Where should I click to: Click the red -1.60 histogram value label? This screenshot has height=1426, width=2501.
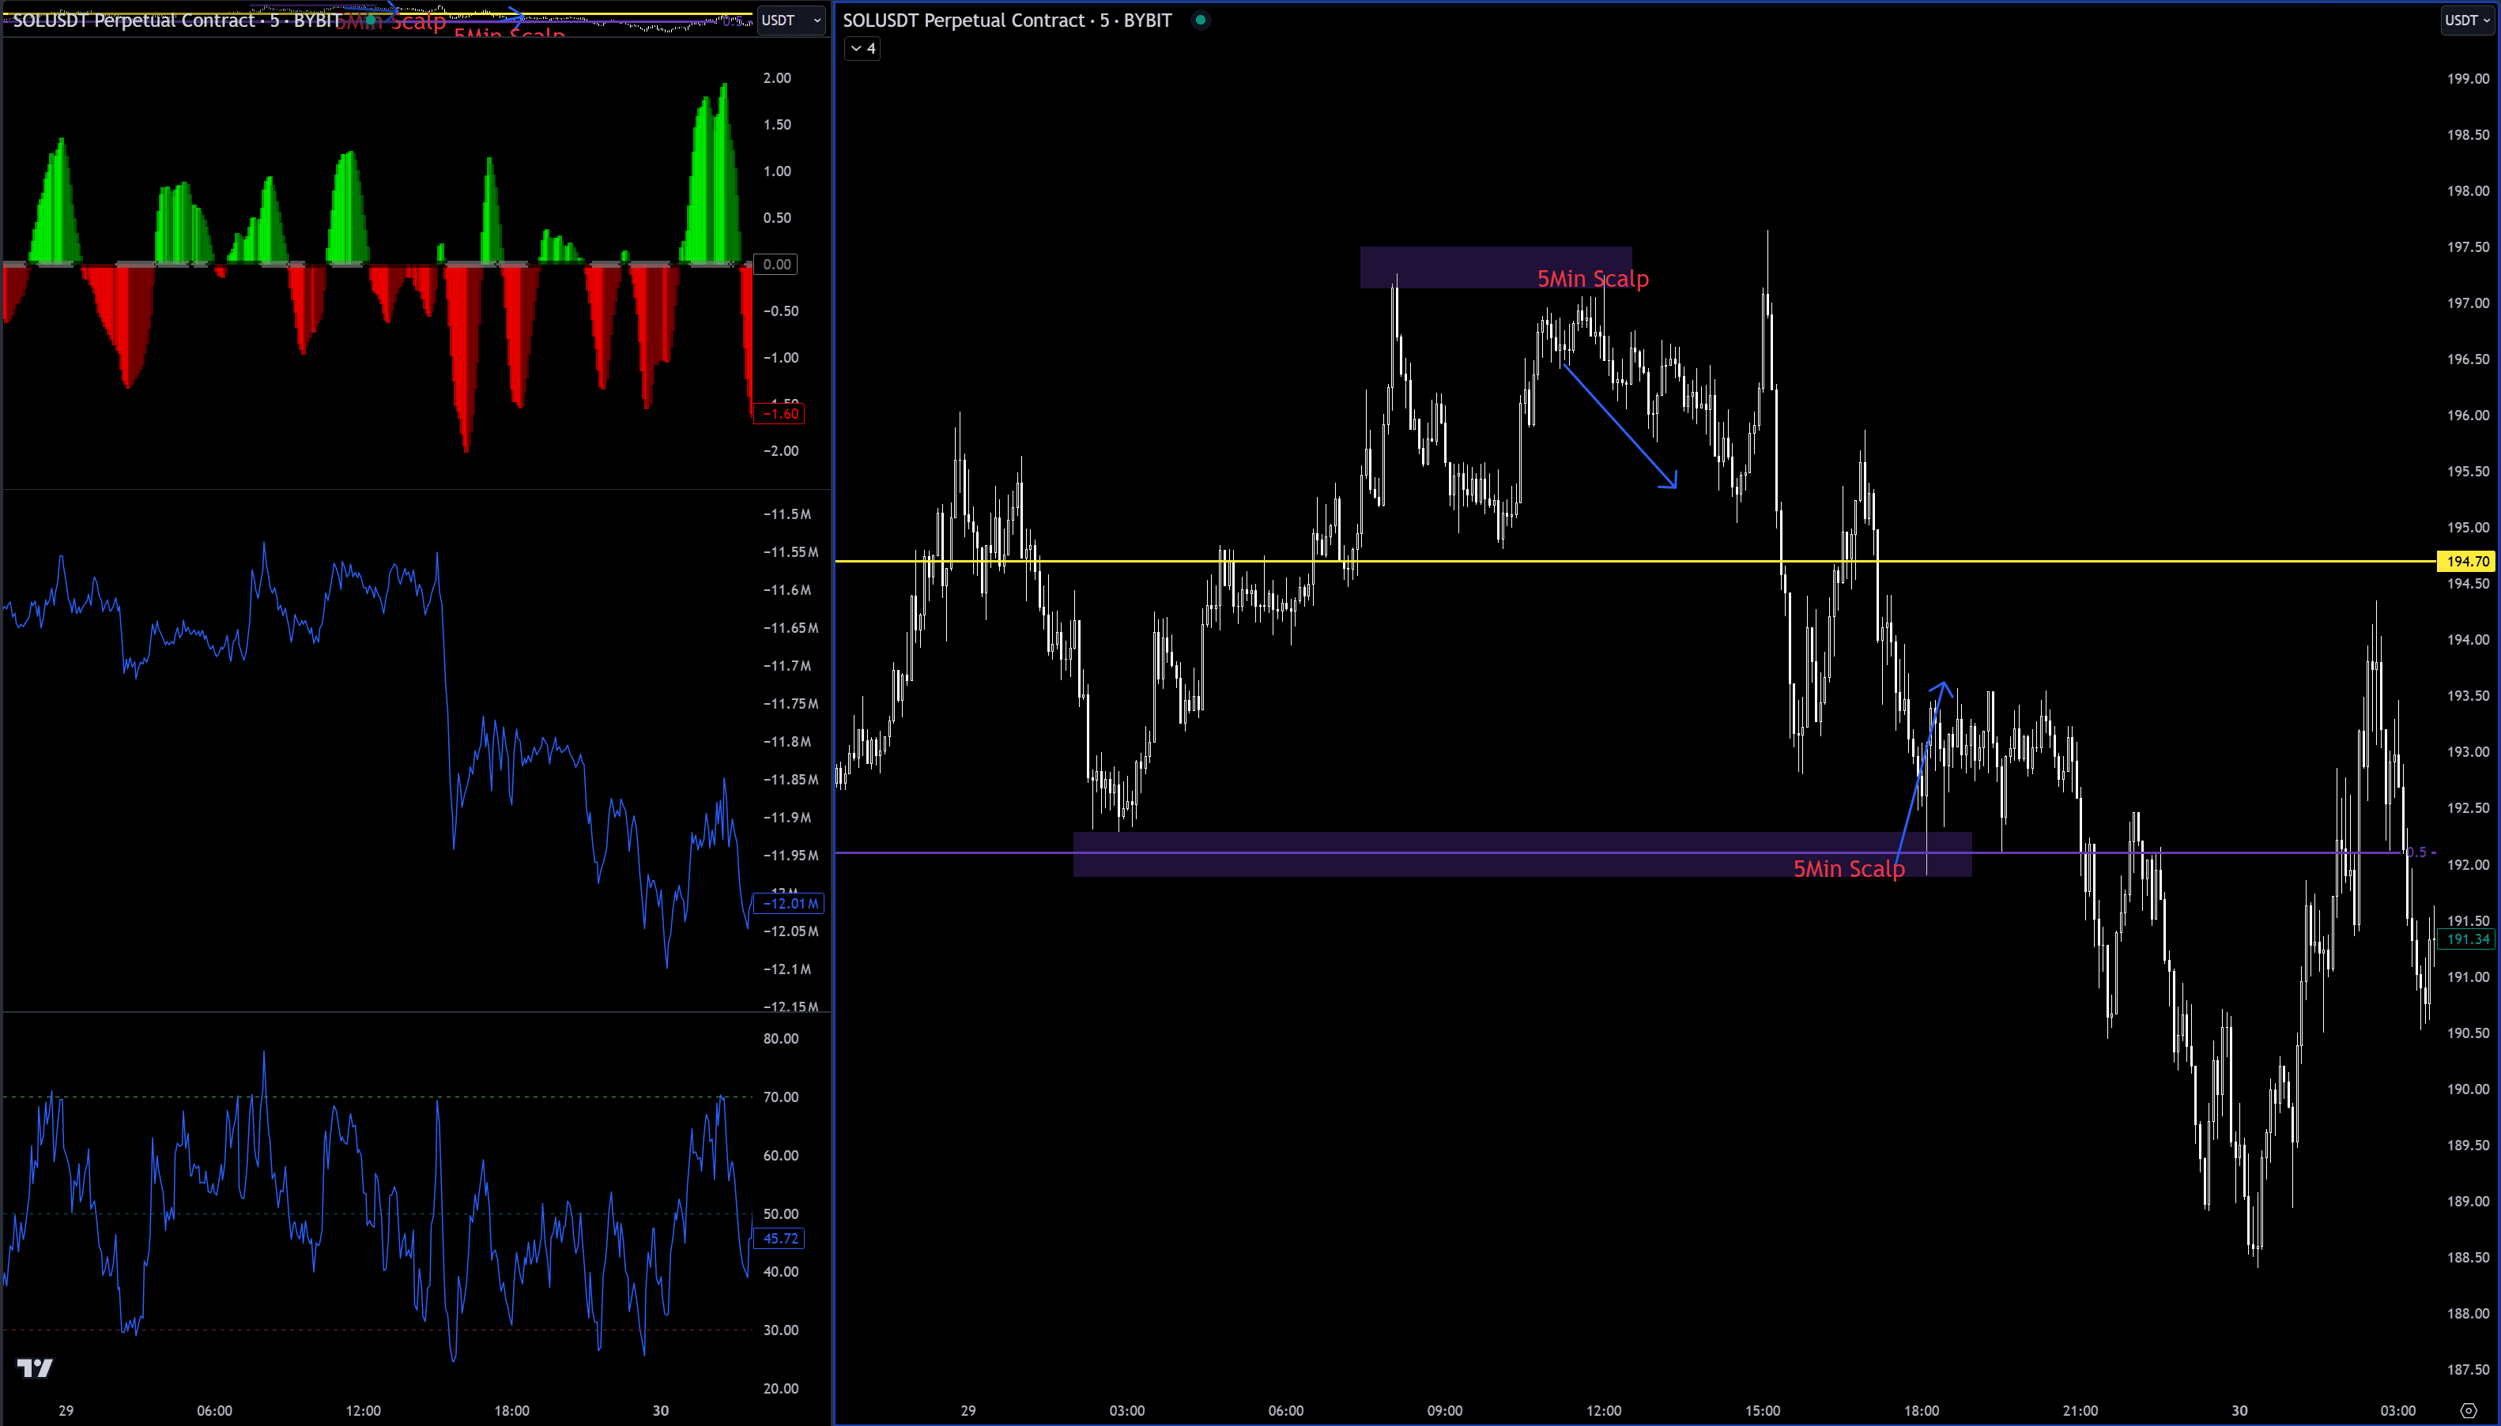point(780,413)
